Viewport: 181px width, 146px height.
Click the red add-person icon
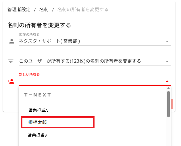pyautogui.click(x=11, y=81)
